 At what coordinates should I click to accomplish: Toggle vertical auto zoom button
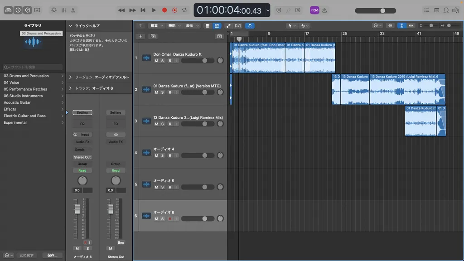click(401, 25)
